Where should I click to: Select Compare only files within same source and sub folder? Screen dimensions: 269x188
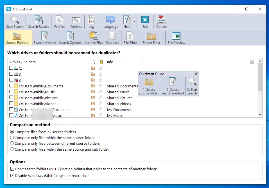coord(60,149)
